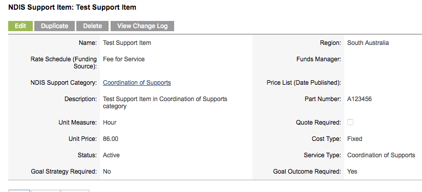Click the Unit Measure value Hour

click(x=110, y=123)
